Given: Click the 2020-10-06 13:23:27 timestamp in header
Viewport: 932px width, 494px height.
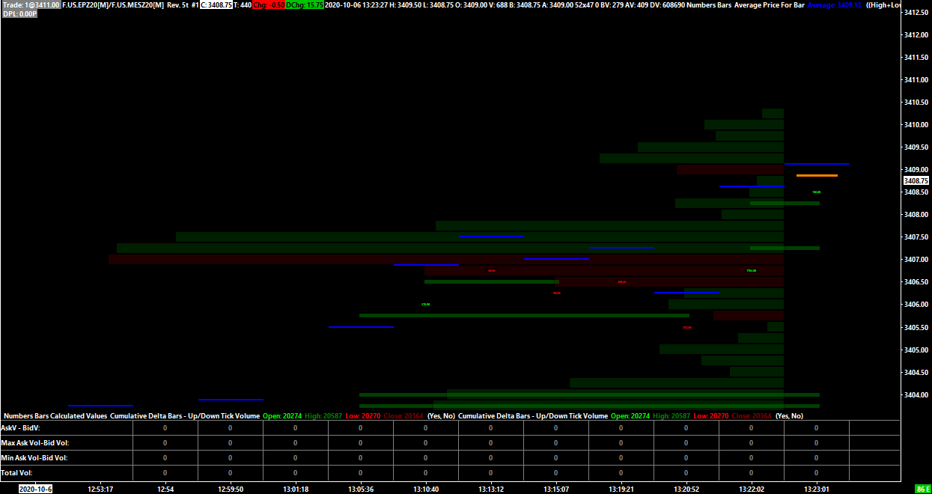Looking at the screenshot, I should (x=356, y=4).
